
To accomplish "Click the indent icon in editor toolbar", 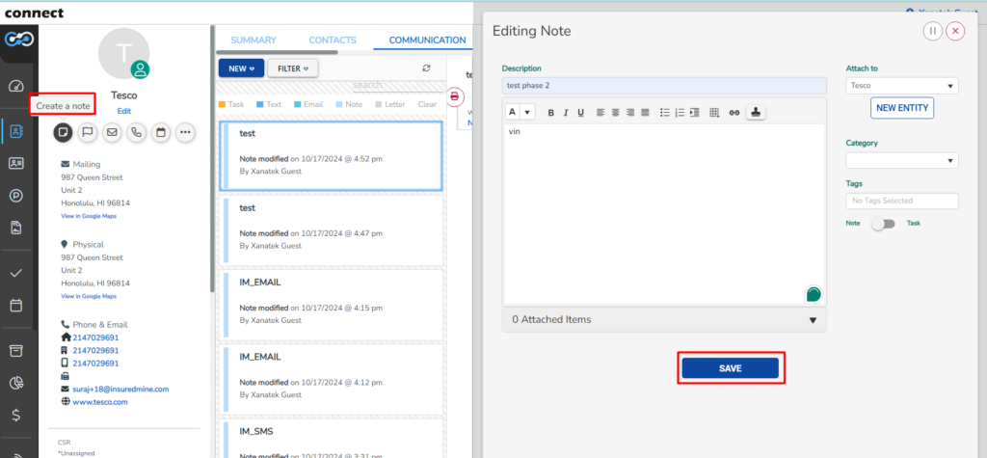I will (x=695, y=112).
